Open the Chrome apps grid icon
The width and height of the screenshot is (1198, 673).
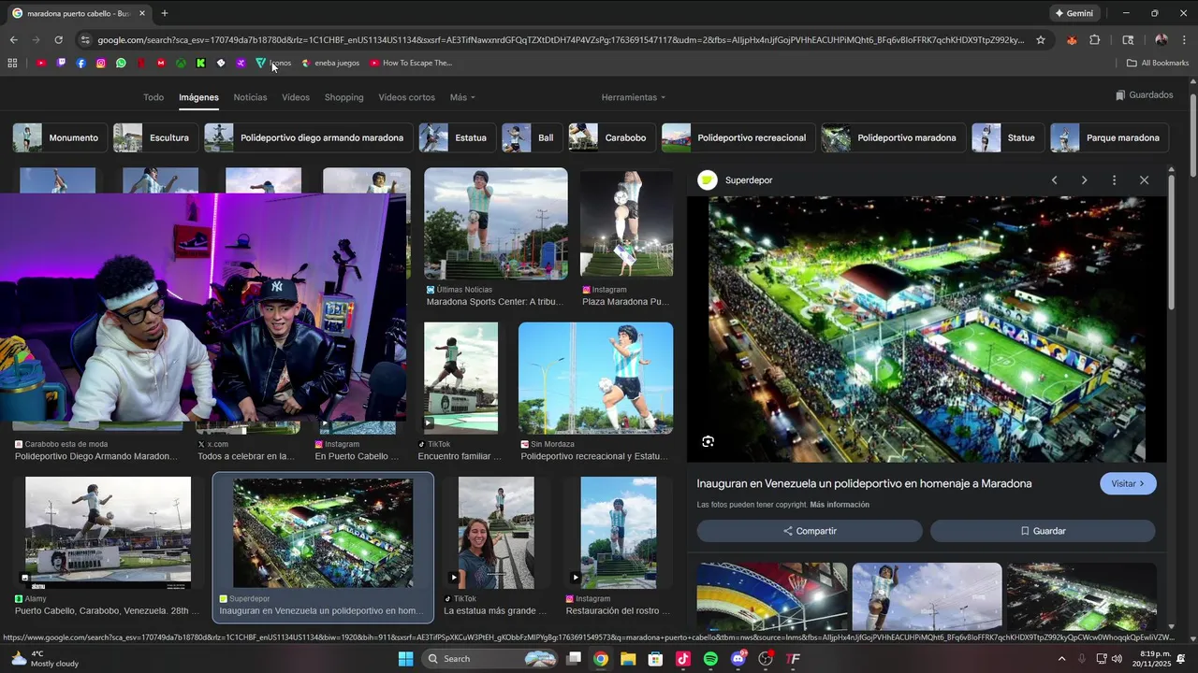point(12,63)
